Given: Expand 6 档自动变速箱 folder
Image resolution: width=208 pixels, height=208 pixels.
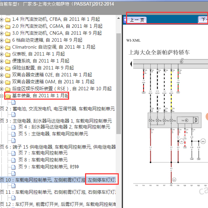Looking at the screenshot, I should point(1,40).
